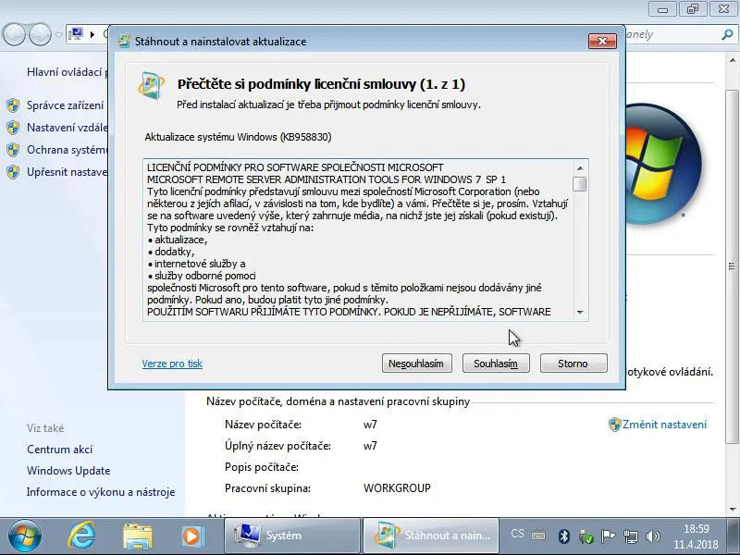The width and height of the screenshot is (740, 555).
Task: Restore down the System window
Action: click(x=692, y=9)
